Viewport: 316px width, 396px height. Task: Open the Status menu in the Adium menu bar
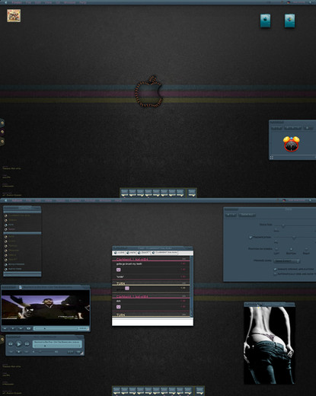[x=60, y=200]
